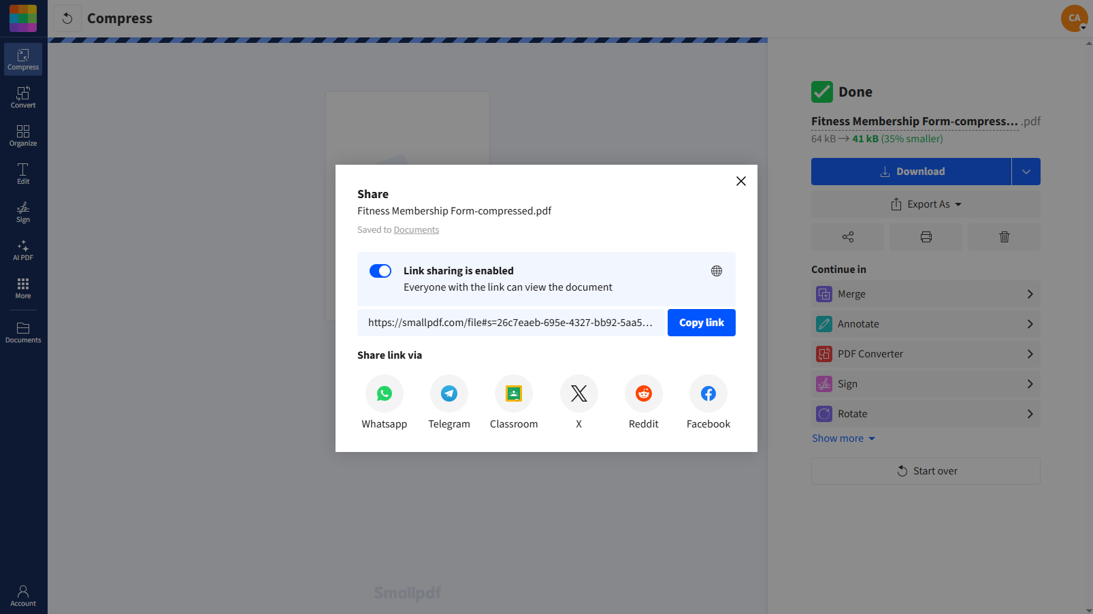Open the Sign tool in sidebar
Viewport: 1093px width, 614px height.
click(22, 212)
